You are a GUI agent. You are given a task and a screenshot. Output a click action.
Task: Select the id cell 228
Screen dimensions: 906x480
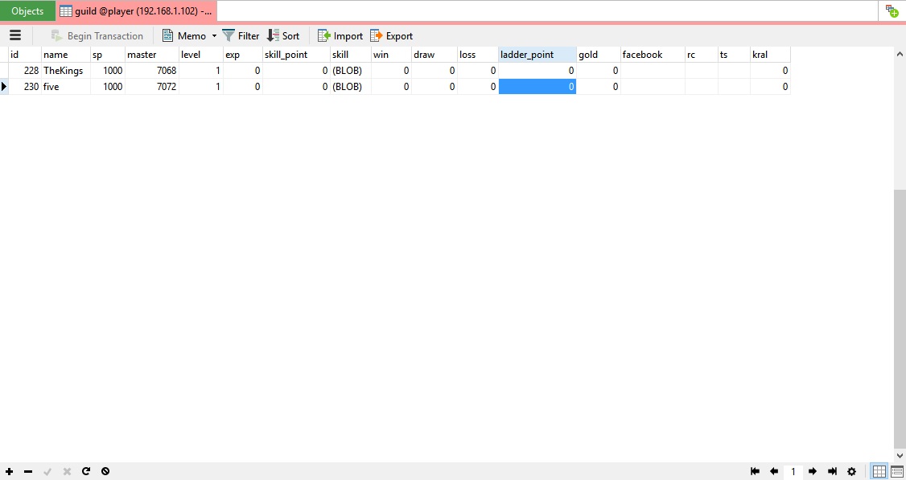tap(25, 71)
